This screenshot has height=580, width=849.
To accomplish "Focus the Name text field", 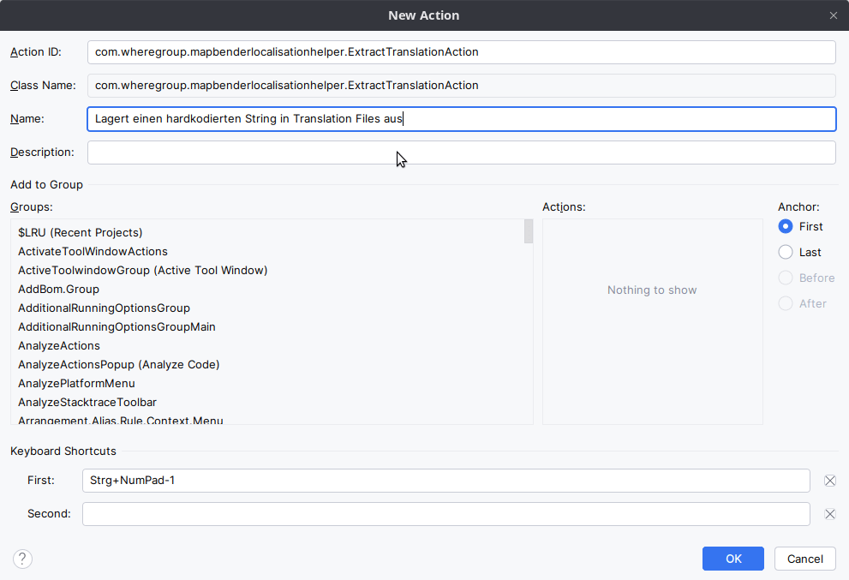I will [461, 119].
